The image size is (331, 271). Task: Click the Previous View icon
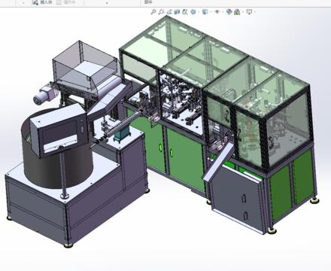[169, 11]
